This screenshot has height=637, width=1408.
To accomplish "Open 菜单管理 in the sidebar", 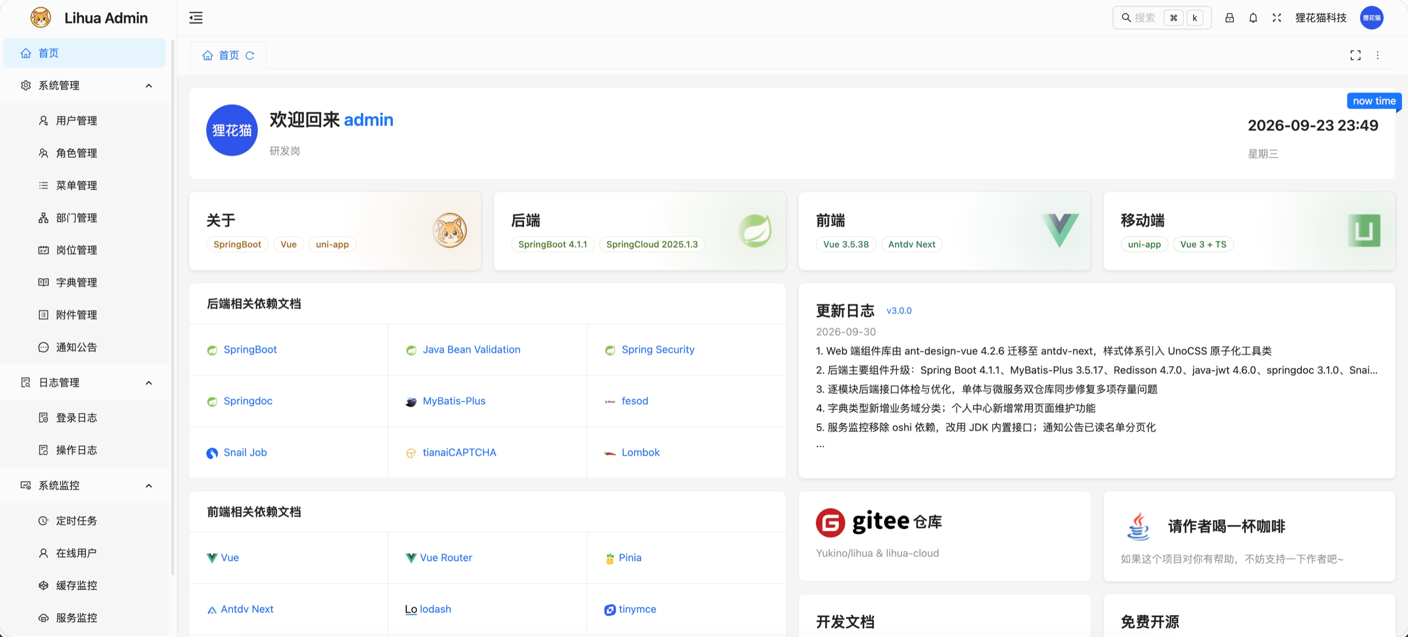I will 84,185.
